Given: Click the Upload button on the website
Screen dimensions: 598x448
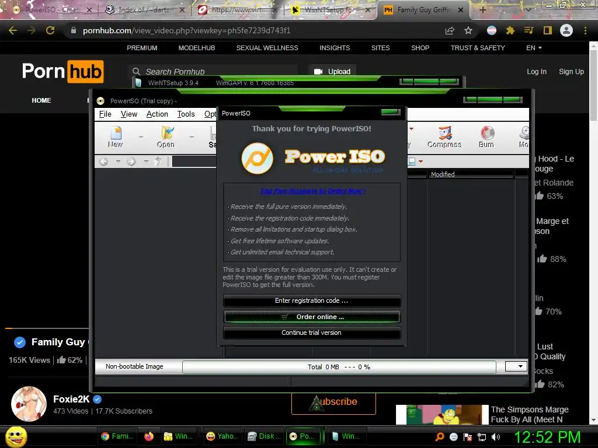Looking at the screenshot, I should pos(332,71).
